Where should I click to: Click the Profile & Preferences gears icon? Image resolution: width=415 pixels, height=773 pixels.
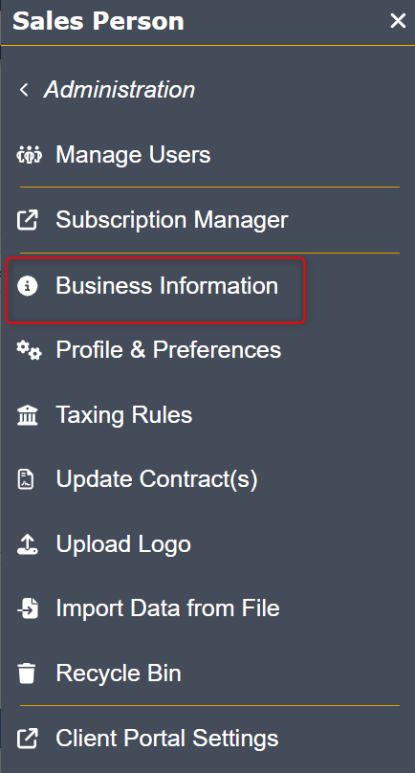tap(29, 350)
